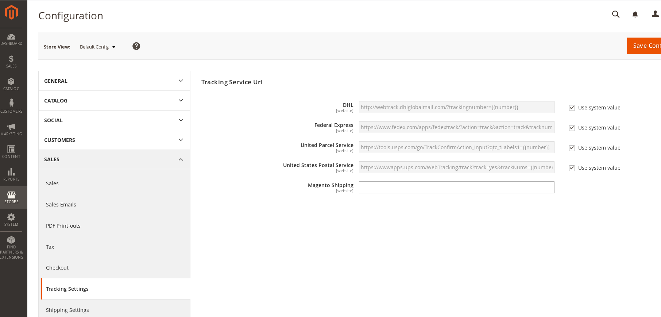The width and height of the screenshot is (661, 317).
Task: Click the help question mark icon
Action: coord(136,46)
